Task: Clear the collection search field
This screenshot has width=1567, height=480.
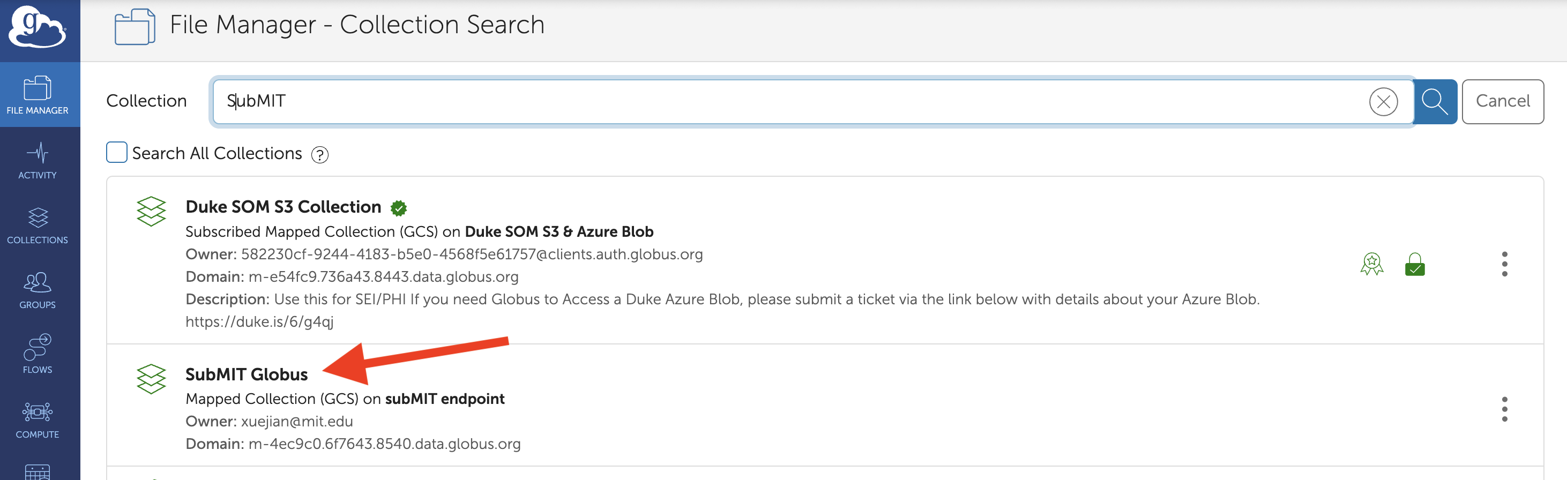Action: [1383, 102]
